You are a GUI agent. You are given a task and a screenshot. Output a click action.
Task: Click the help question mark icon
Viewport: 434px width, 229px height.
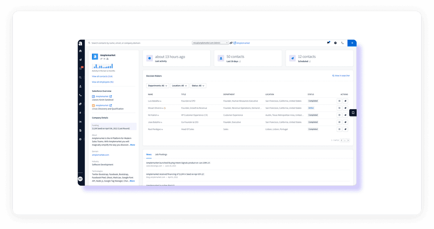coord(336,43)
